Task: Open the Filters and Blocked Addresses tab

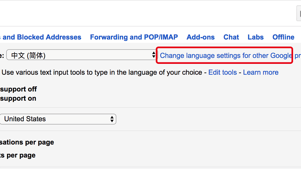Action: pos(41,37)
